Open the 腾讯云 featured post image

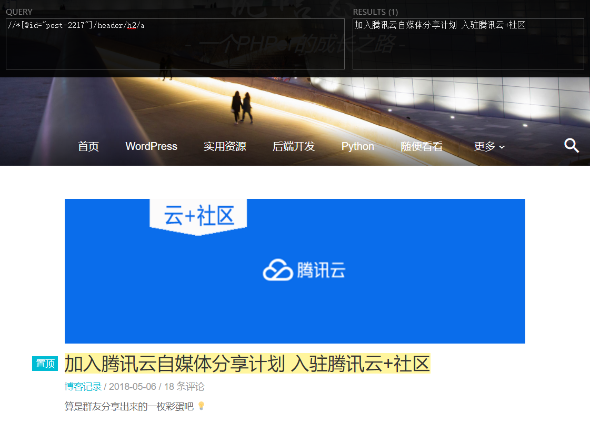(x=295, y=271)
